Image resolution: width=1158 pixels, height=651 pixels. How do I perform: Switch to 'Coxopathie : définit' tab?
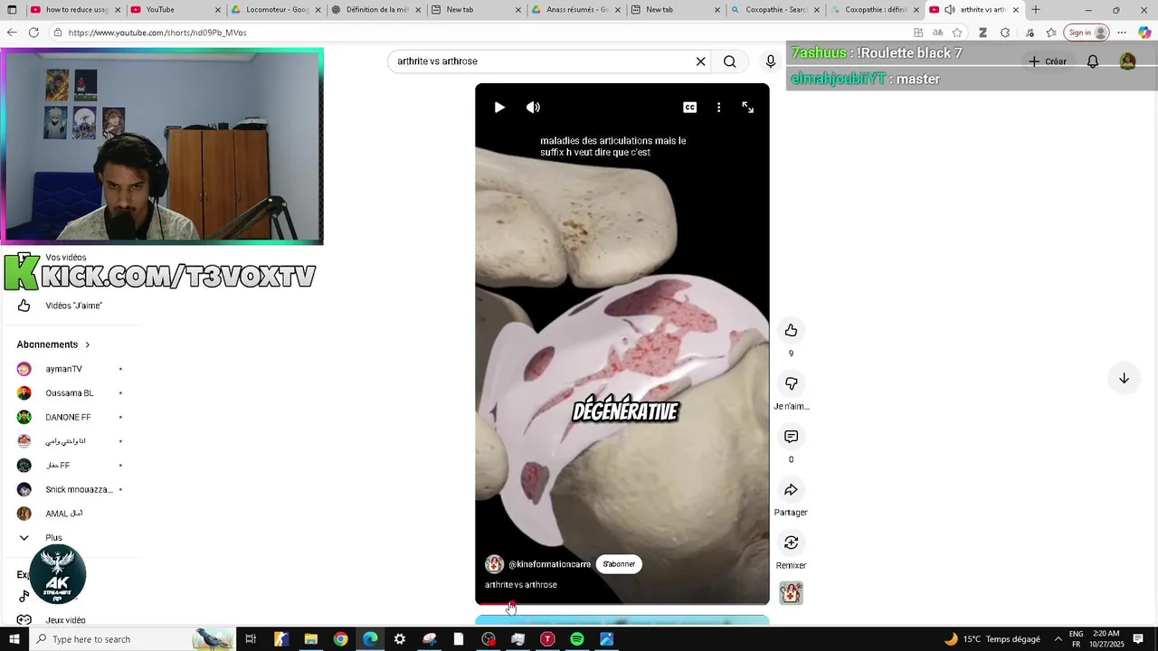tap(874, 10)
